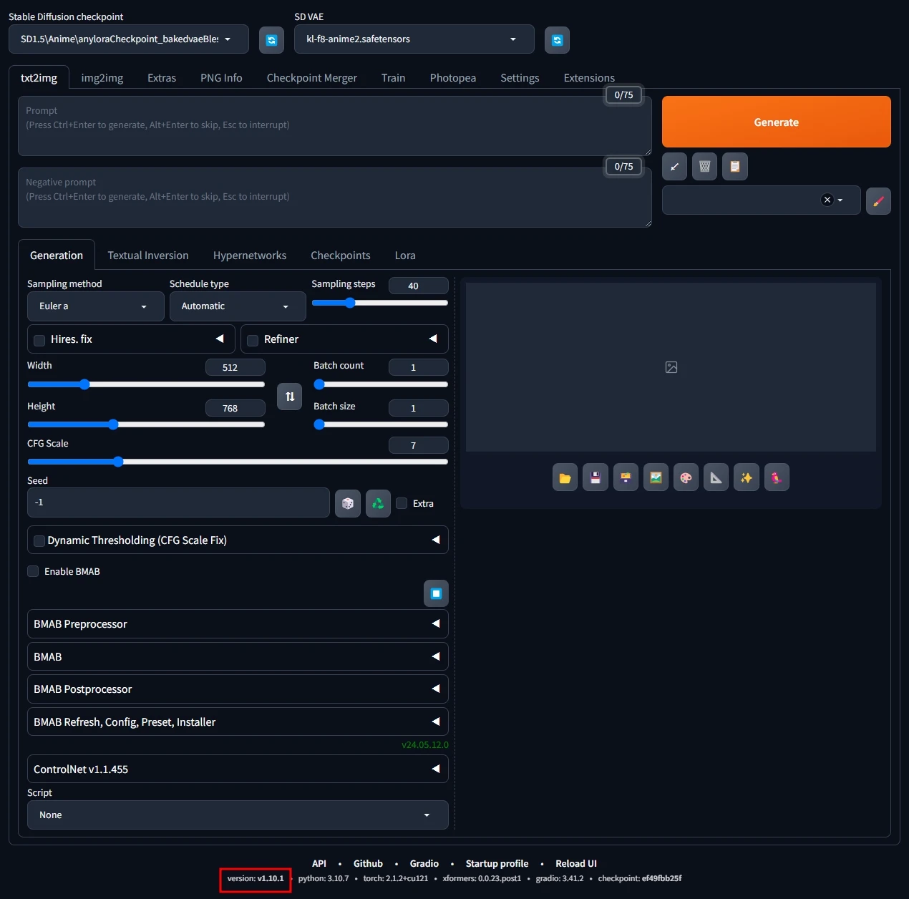This screenshot has height=899, width=909.
Task: Open the Lora tab
Action: (x=405, y=256)
